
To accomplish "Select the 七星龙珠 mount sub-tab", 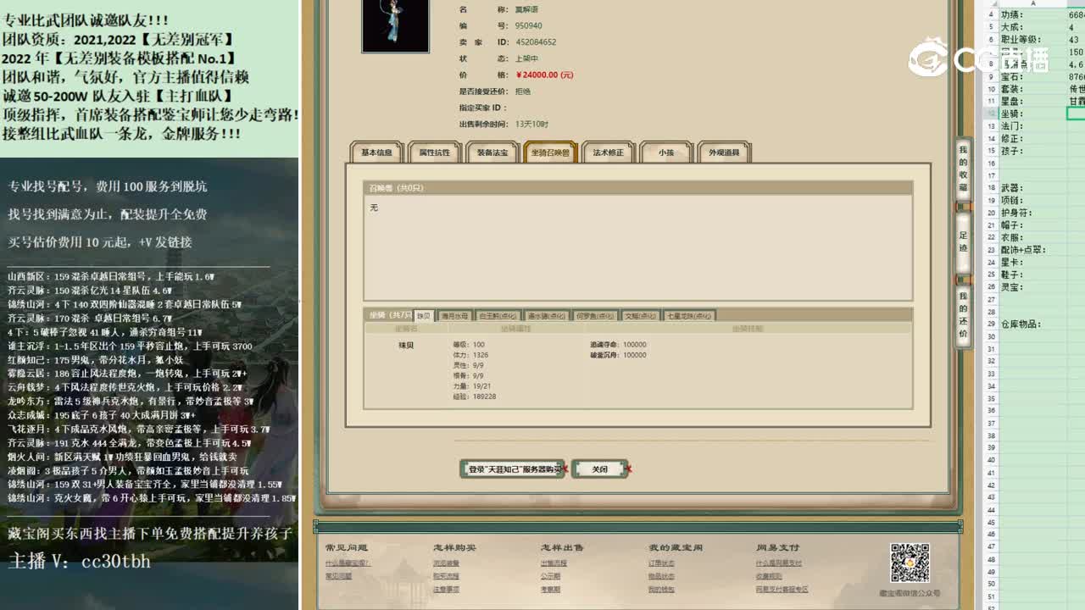I will point(689,316).
